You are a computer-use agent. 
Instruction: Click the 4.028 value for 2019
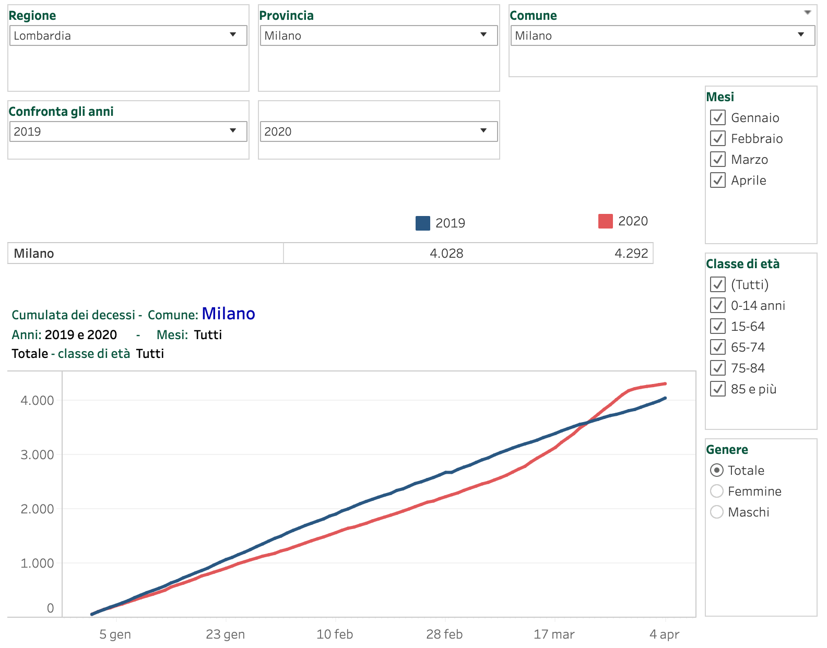pyautogui.click(x=446, y=254)
